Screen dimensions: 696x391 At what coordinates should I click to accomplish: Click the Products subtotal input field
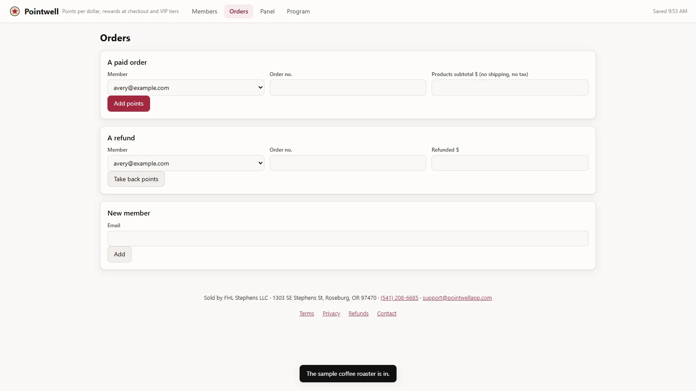click(x=510, y=87)
